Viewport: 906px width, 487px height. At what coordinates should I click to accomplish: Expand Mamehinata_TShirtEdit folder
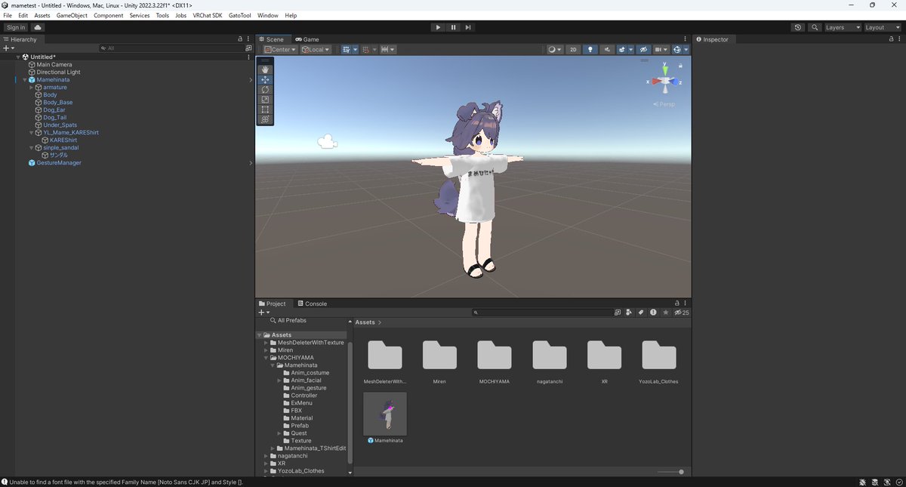pyautogui.click(x=273, y=448)
